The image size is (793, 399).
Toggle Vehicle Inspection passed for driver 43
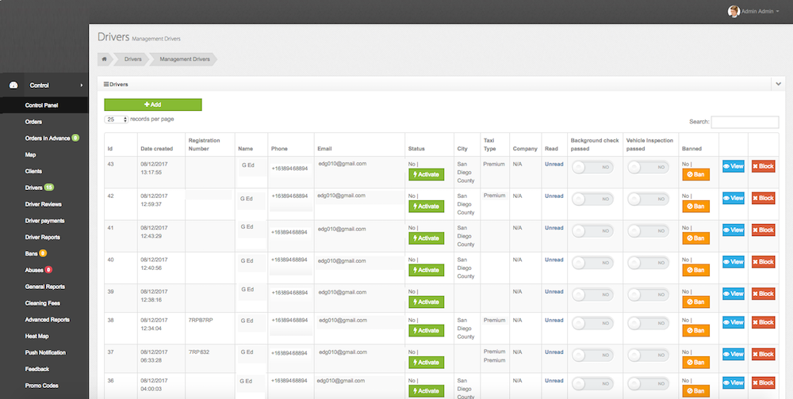point(648,167)
